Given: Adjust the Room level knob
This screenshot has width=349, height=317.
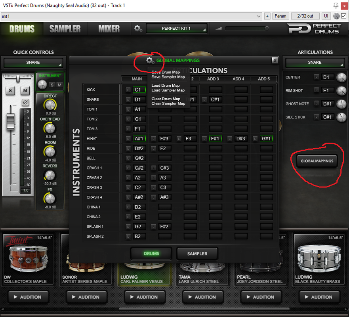Looking at the screenshot, I should pyautogui.click(x=50, y=152).
